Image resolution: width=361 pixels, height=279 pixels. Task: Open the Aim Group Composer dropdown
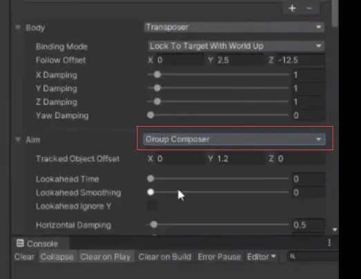point(234,139)
